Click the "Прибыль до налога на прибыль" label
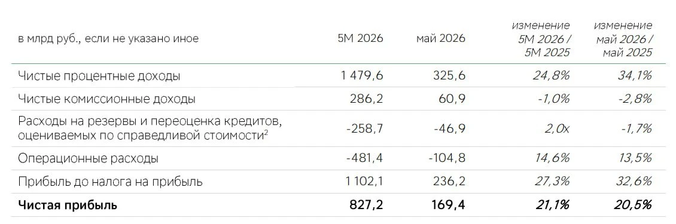Image resolution: width=676 pixels, height=224 pixels. 110,182
